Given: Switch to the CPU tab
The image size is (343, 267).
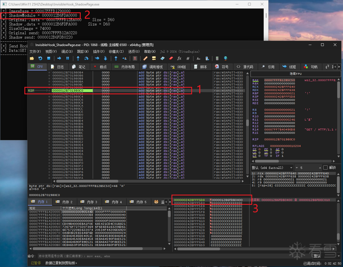Looking at the screenshot, I should point(37,67).
